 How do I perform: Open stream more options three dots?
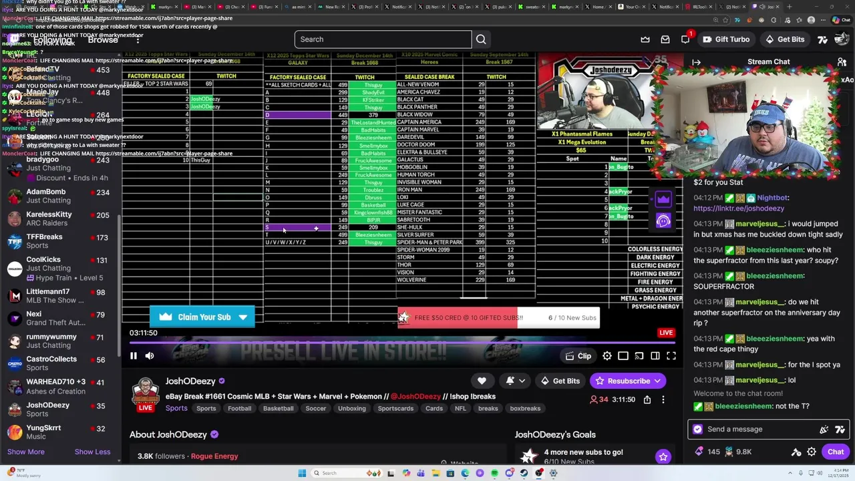[663, 399]
